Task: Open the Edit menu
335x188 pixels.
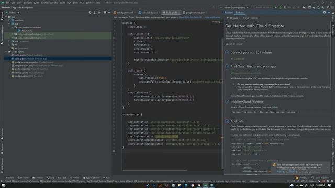Action: click(x=13, y=3)
